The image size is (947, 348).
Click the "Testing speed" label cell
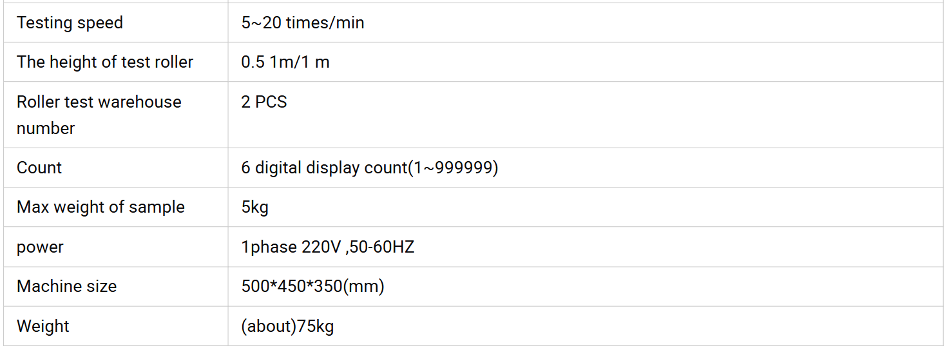70,23
